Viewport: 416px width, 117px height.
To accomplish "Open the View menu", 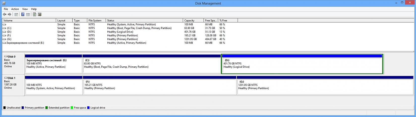I will coord(25,9).
